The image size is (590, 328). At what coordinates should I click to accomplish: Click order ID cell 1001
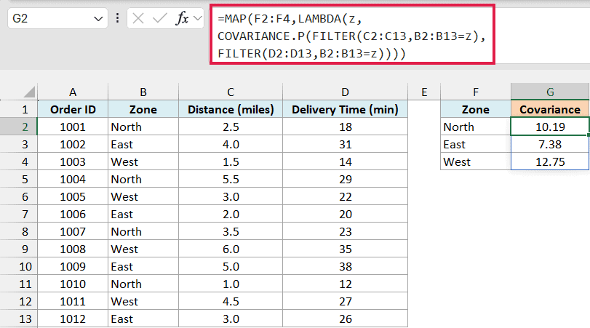coord(73,127)
